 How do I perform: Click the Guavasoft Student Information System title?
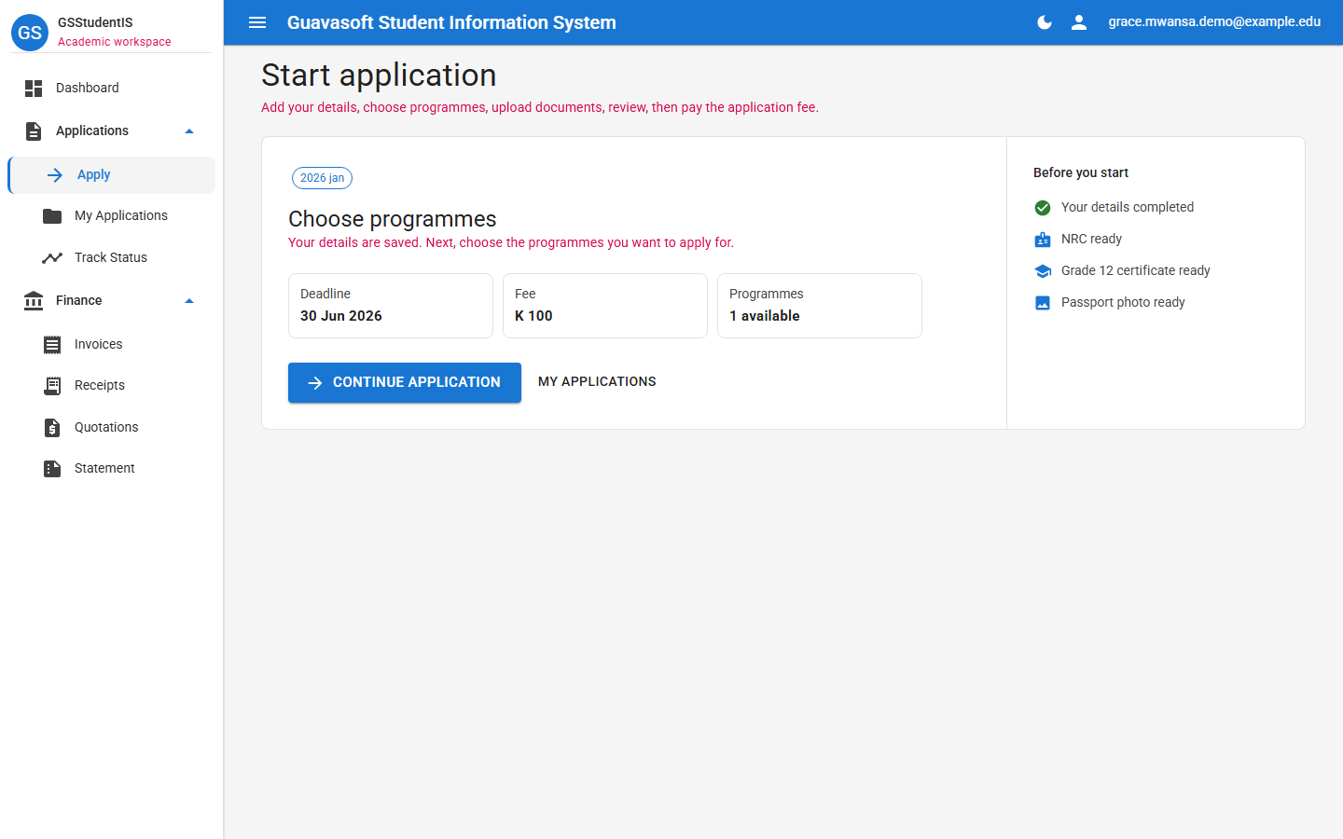[451, 22]
